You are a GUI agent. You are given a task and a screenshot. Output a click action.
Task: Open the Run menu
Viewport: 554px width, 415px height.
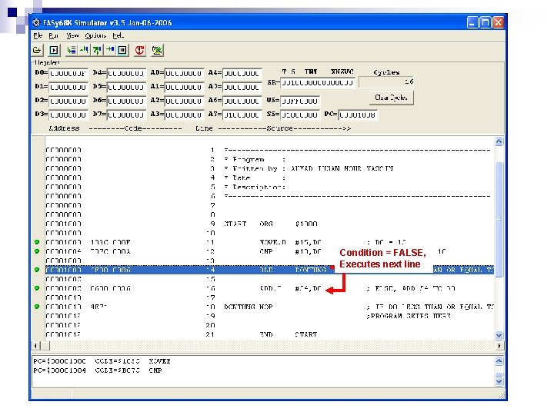click(53, 35)
